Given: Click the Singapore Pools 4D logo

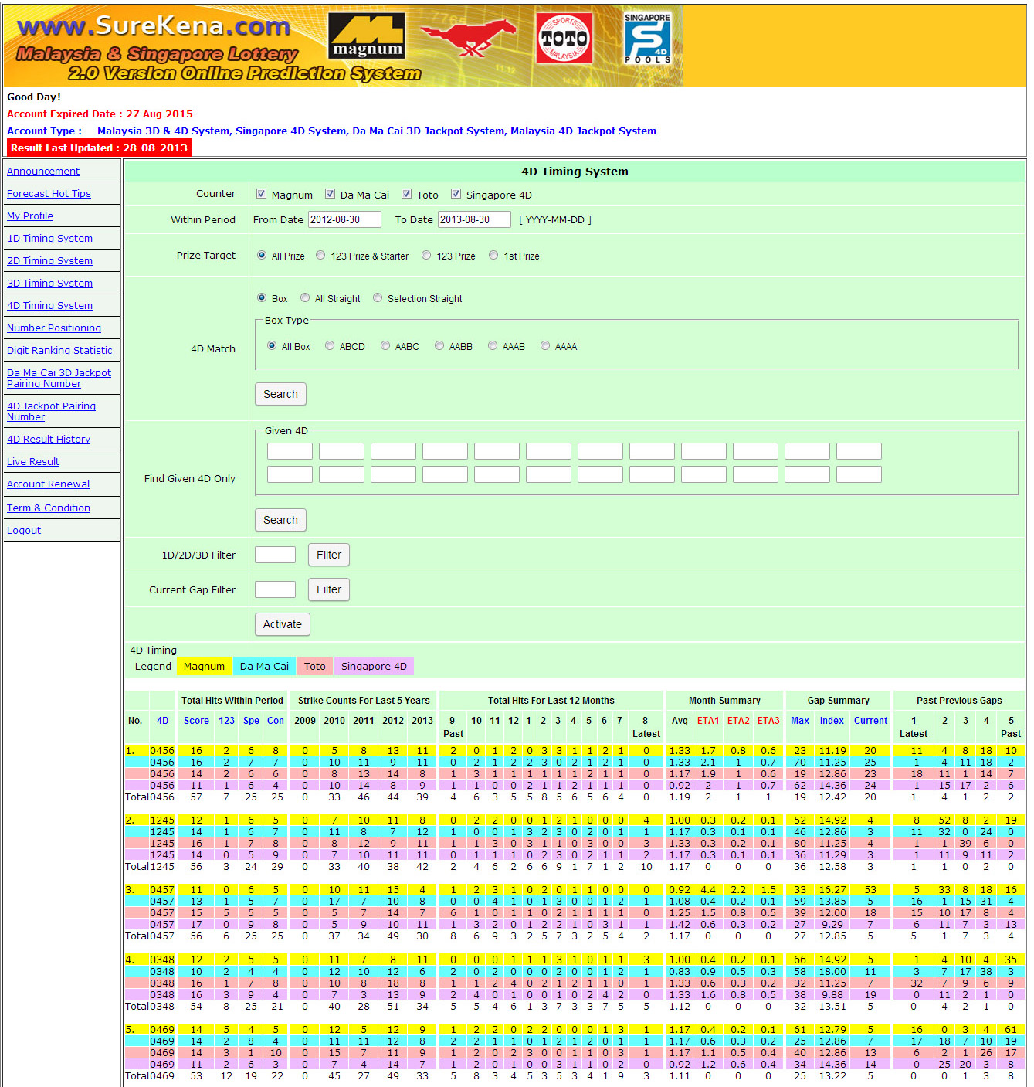Looking at the screenshot, I should click(647, 38).
